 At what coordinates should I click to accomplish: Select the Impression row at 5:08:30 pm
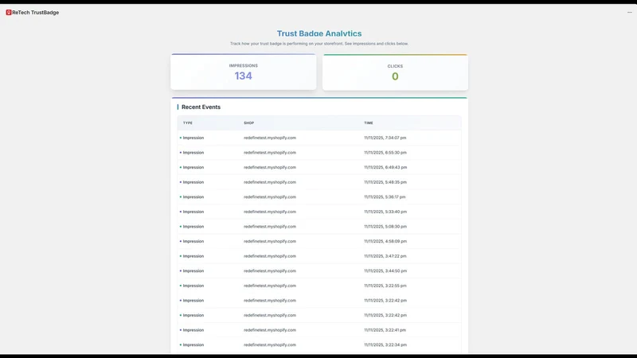point(319,227)
